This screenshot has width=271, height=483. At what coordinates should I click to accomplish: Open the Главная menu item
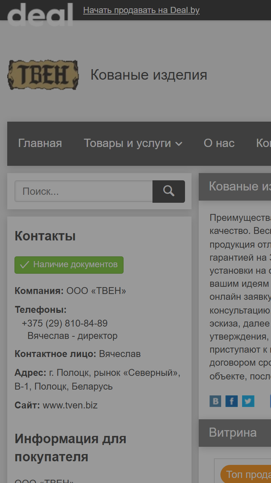coord(40,143)
